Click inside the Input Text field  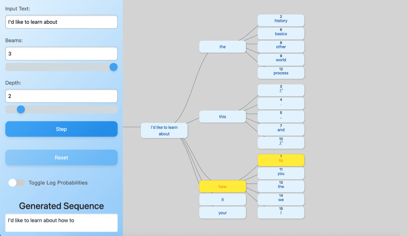point(61,22)
